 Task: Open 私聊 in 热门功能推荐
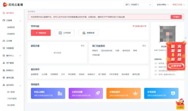click(117, 51)
